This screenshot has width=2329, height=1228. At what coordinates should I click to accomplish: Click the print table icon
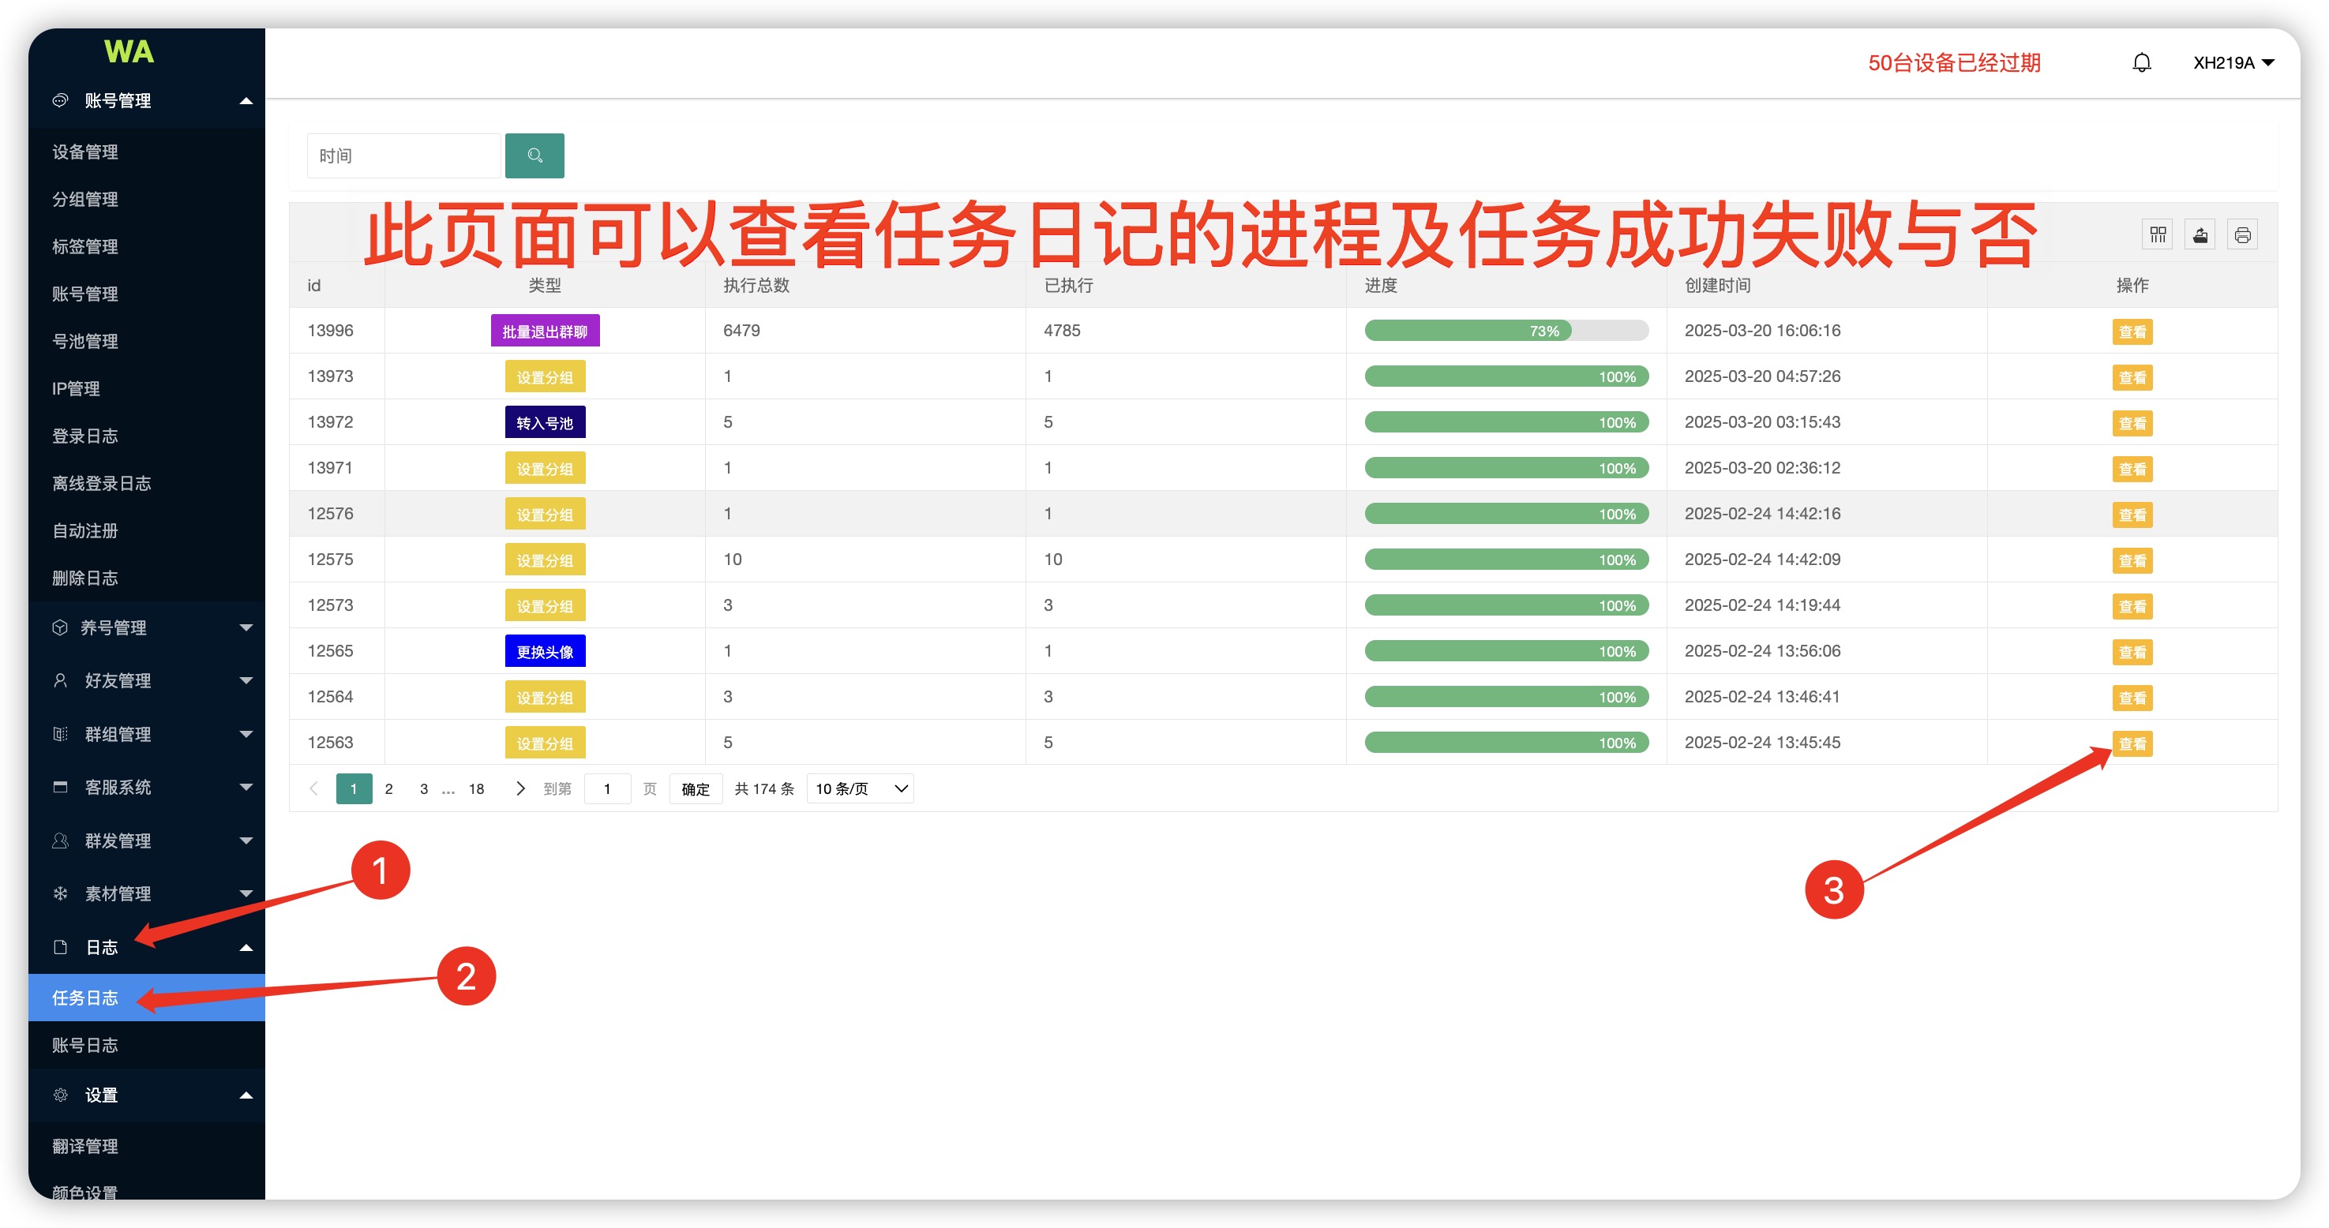point(2242,235)
